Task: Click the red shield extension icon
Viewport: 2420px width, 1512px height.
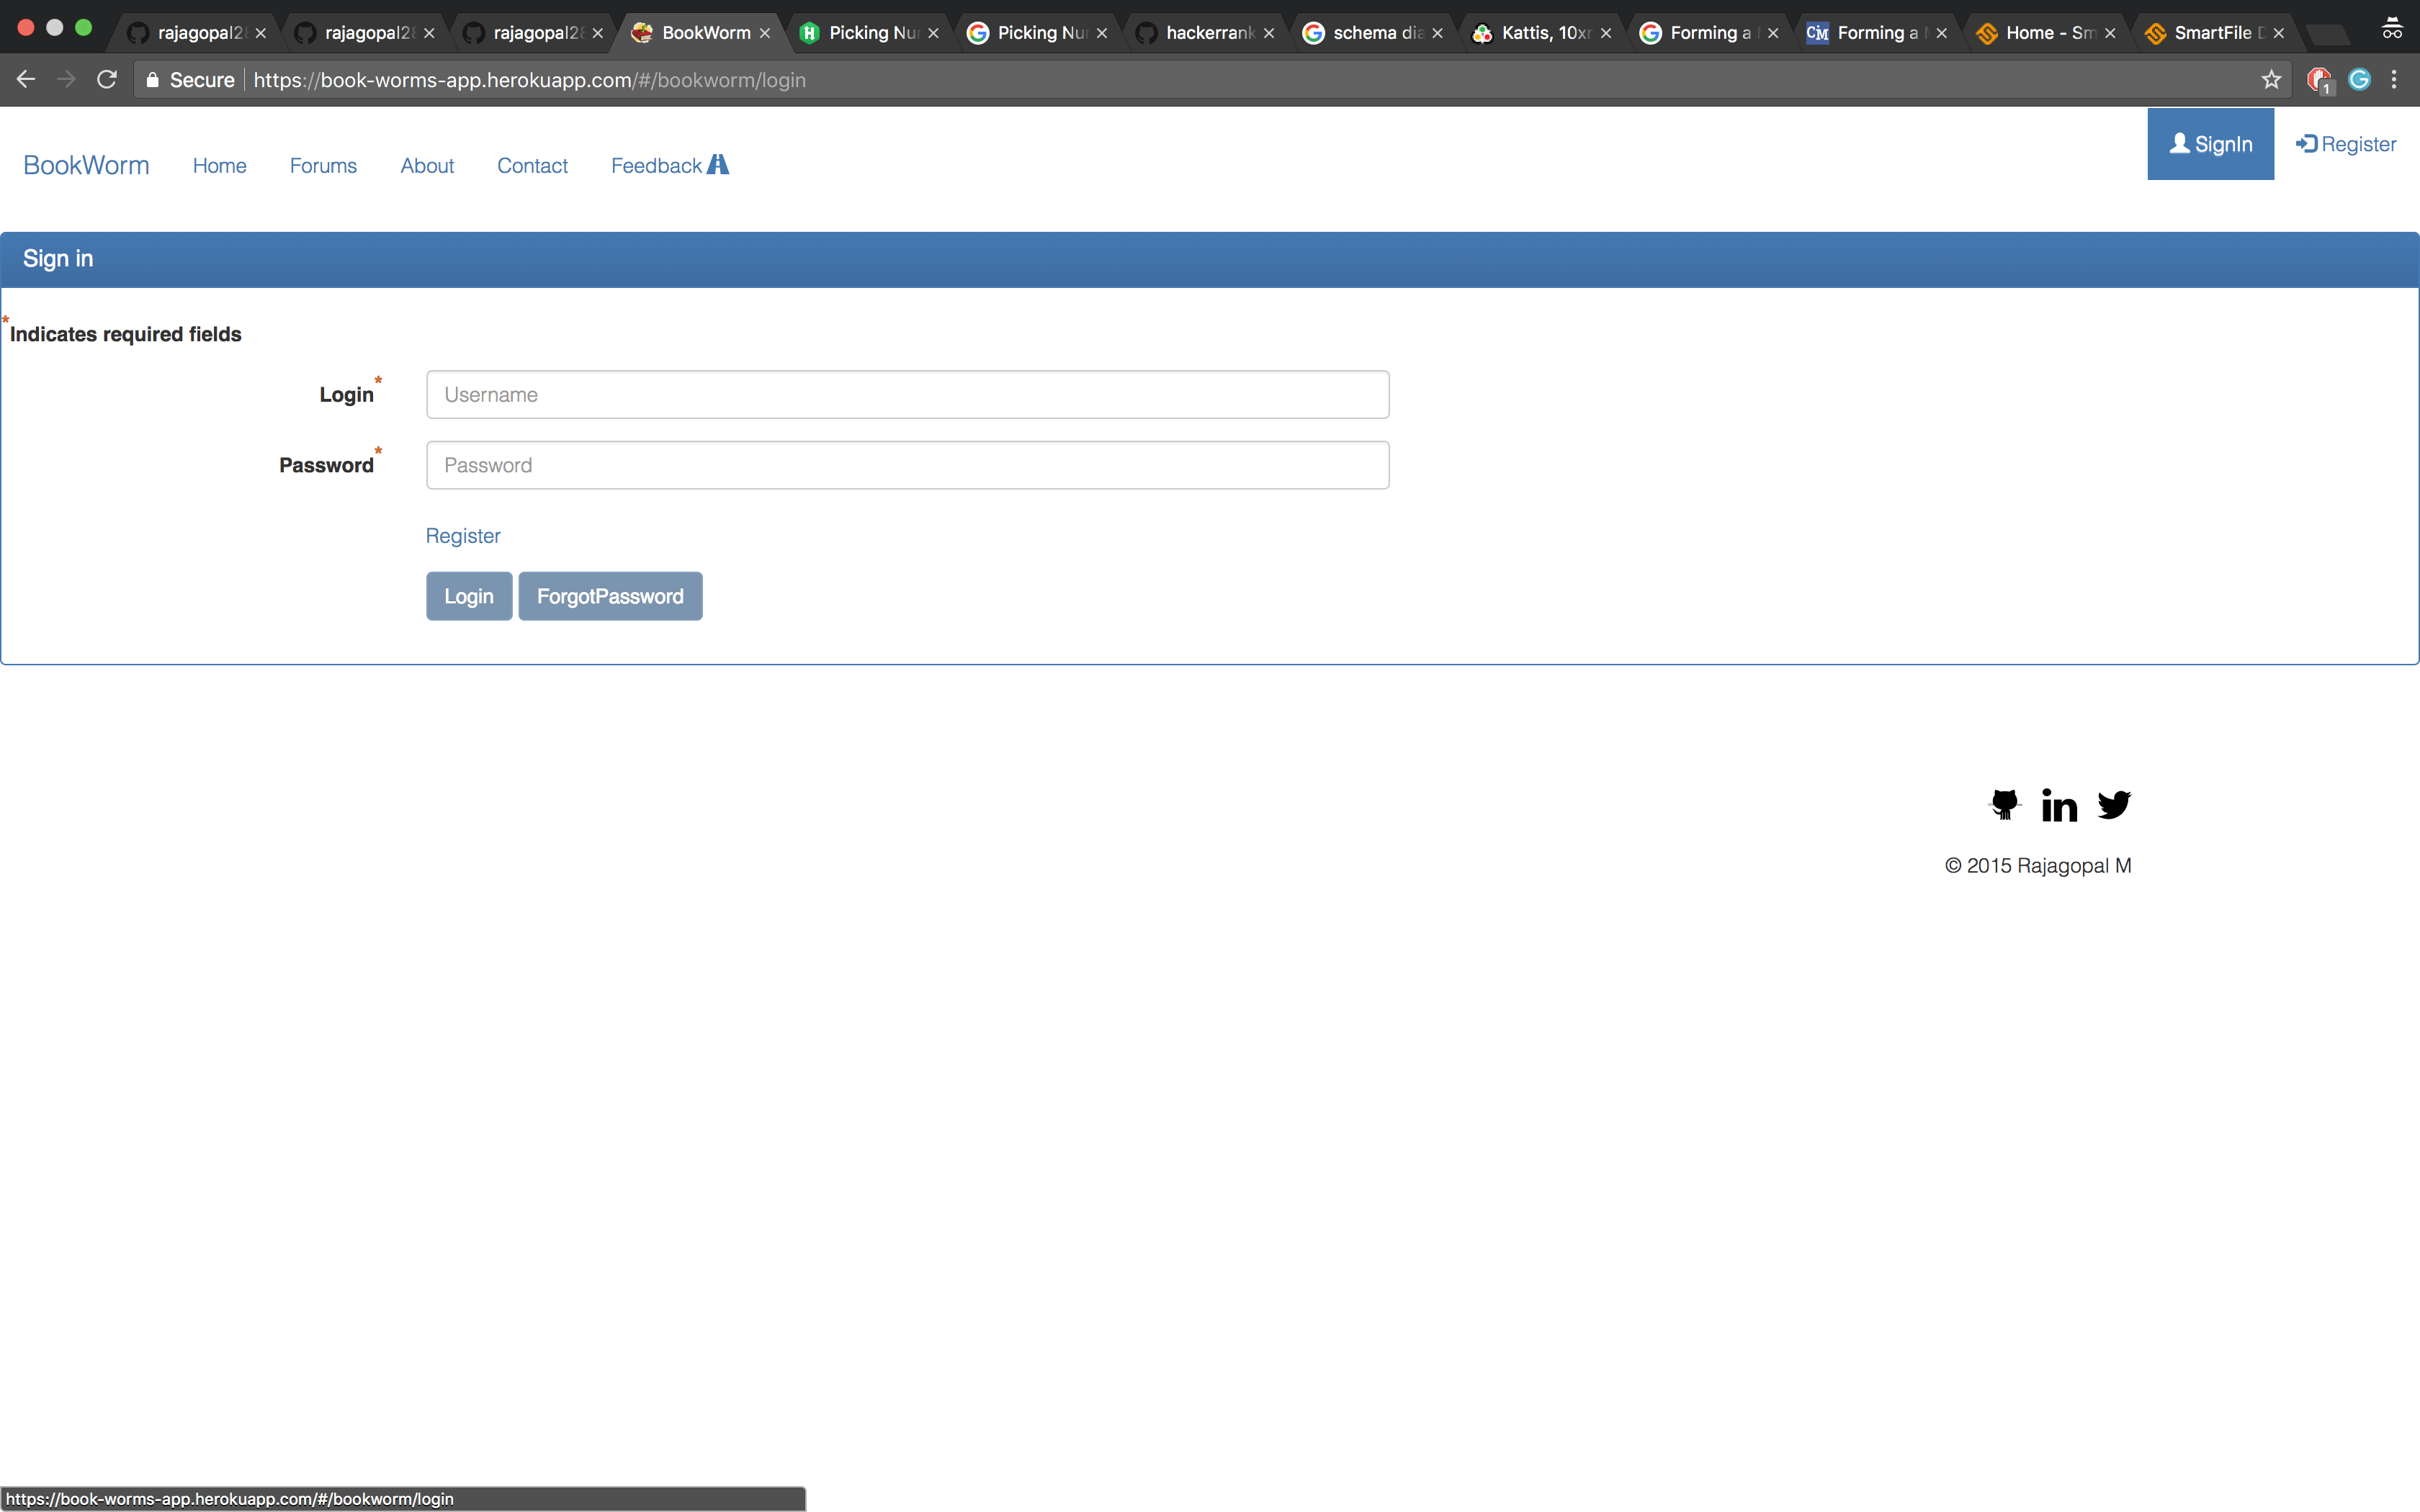Action: (2318, 80)
